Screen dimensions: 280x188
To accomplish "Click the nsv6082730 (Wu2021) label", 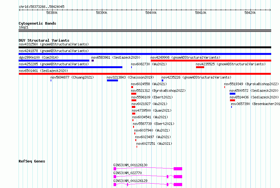I will coord(149,64).
